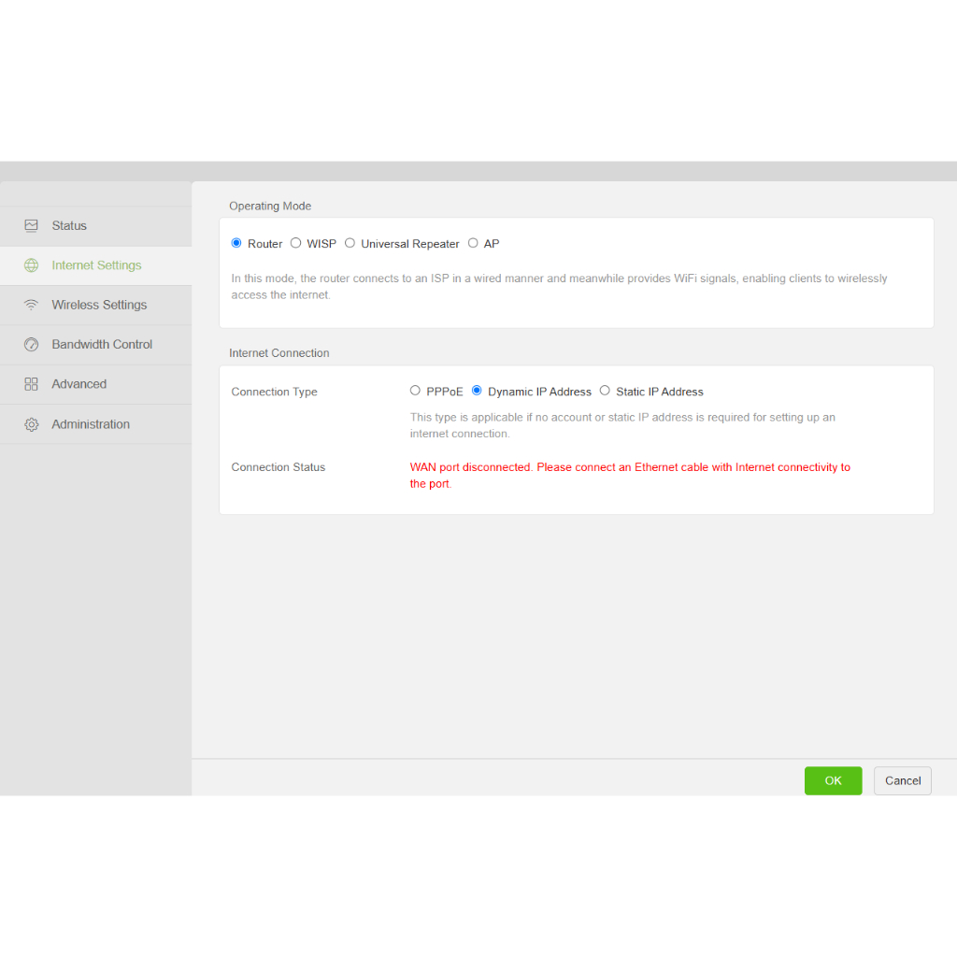Open the Advanced menu

pos(79,384)
